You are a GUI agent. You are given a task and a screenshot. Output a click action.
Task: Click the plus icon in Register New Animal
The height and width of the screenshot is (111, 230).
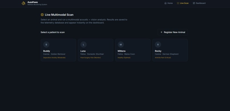point(161,32)
